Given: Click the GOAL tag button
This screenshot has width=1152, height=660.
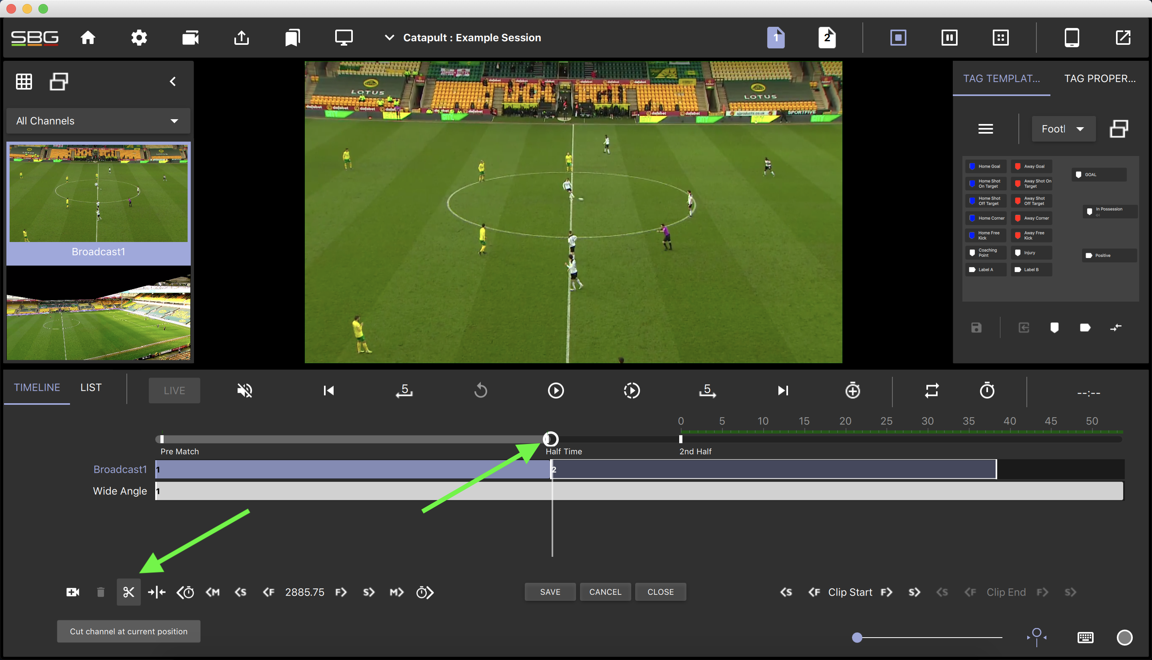Looking at the screenshot, I should tap(1099, 174).
